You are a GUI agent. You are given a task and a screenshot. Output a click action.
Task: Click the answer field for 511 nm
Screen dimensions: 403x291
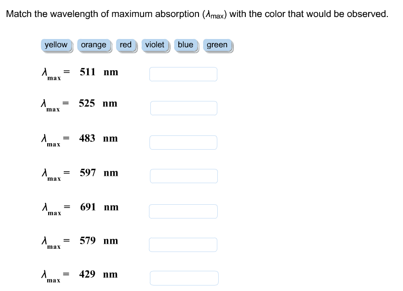coord(183,74)
